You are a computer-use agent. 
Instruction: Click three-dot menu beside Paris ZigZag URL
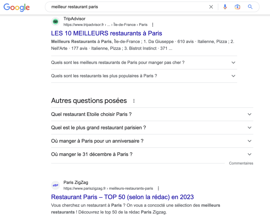pos(158,189)
